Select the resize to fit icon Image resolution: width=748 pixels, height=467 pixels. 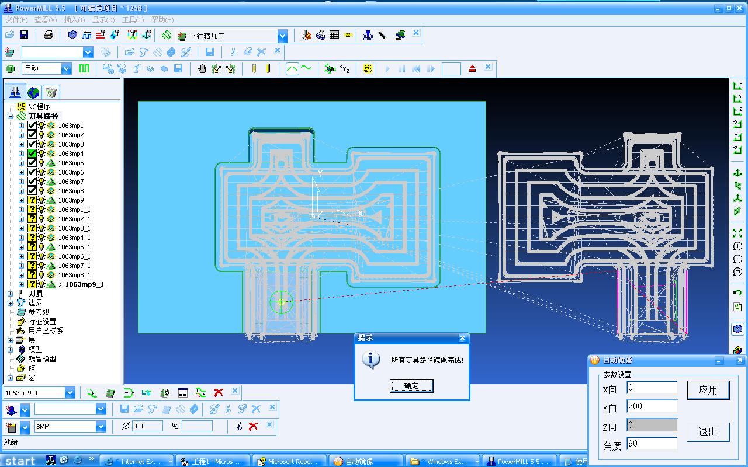click(737, 233)
